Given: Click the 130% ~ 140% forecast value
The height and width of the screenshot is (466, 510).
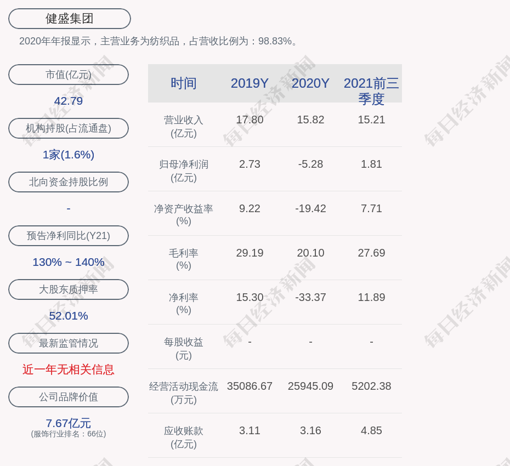Looking at the screenshot, I should coord(69,262).
